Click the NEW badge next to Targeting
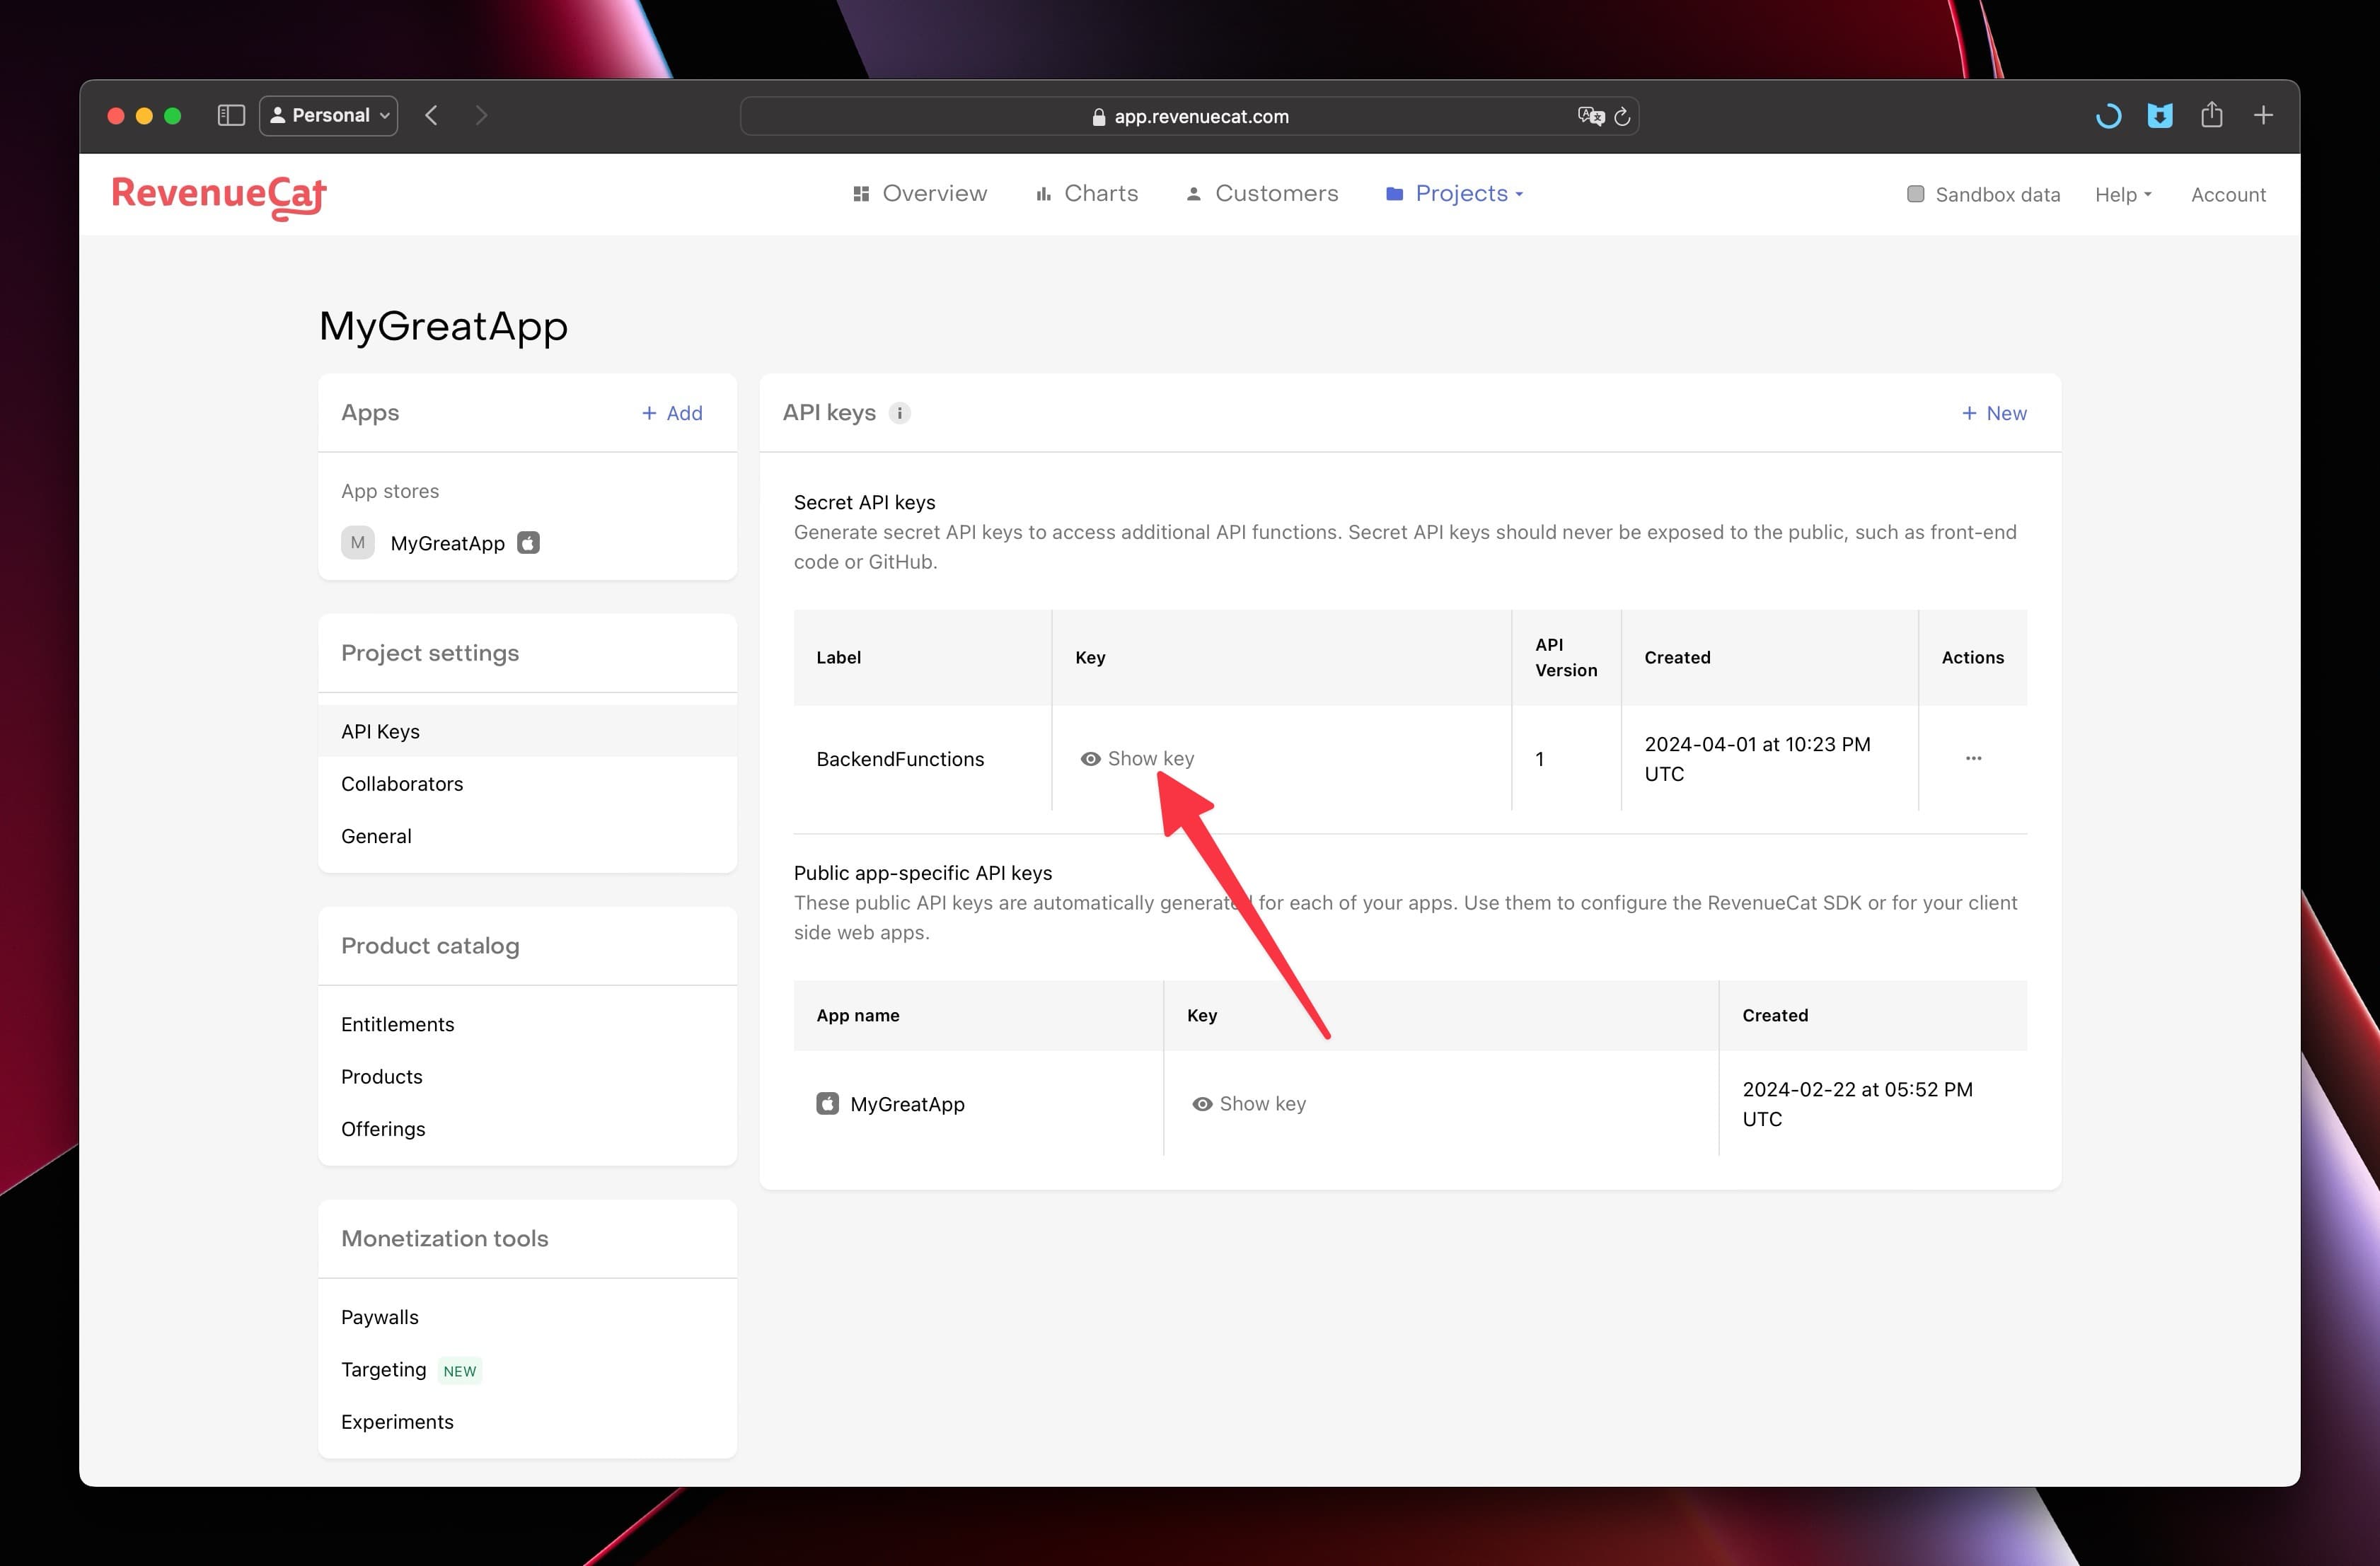Viewport: 2380px width, 1566px height. (460, 1371)
